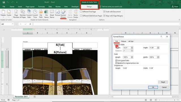Toggle Different First Page checkbox

[x=81, y=12]
